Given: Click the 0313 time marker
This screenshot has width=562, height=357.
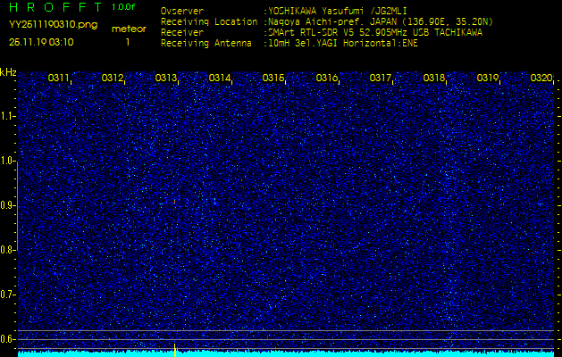Looking at the screenshot, I should (166, 79).
